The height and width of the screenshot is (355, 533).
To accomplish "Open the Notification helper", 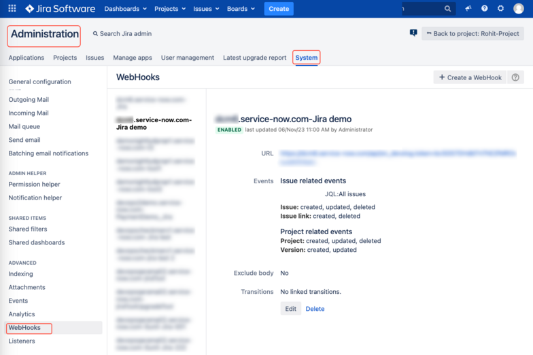I will 35,198.
